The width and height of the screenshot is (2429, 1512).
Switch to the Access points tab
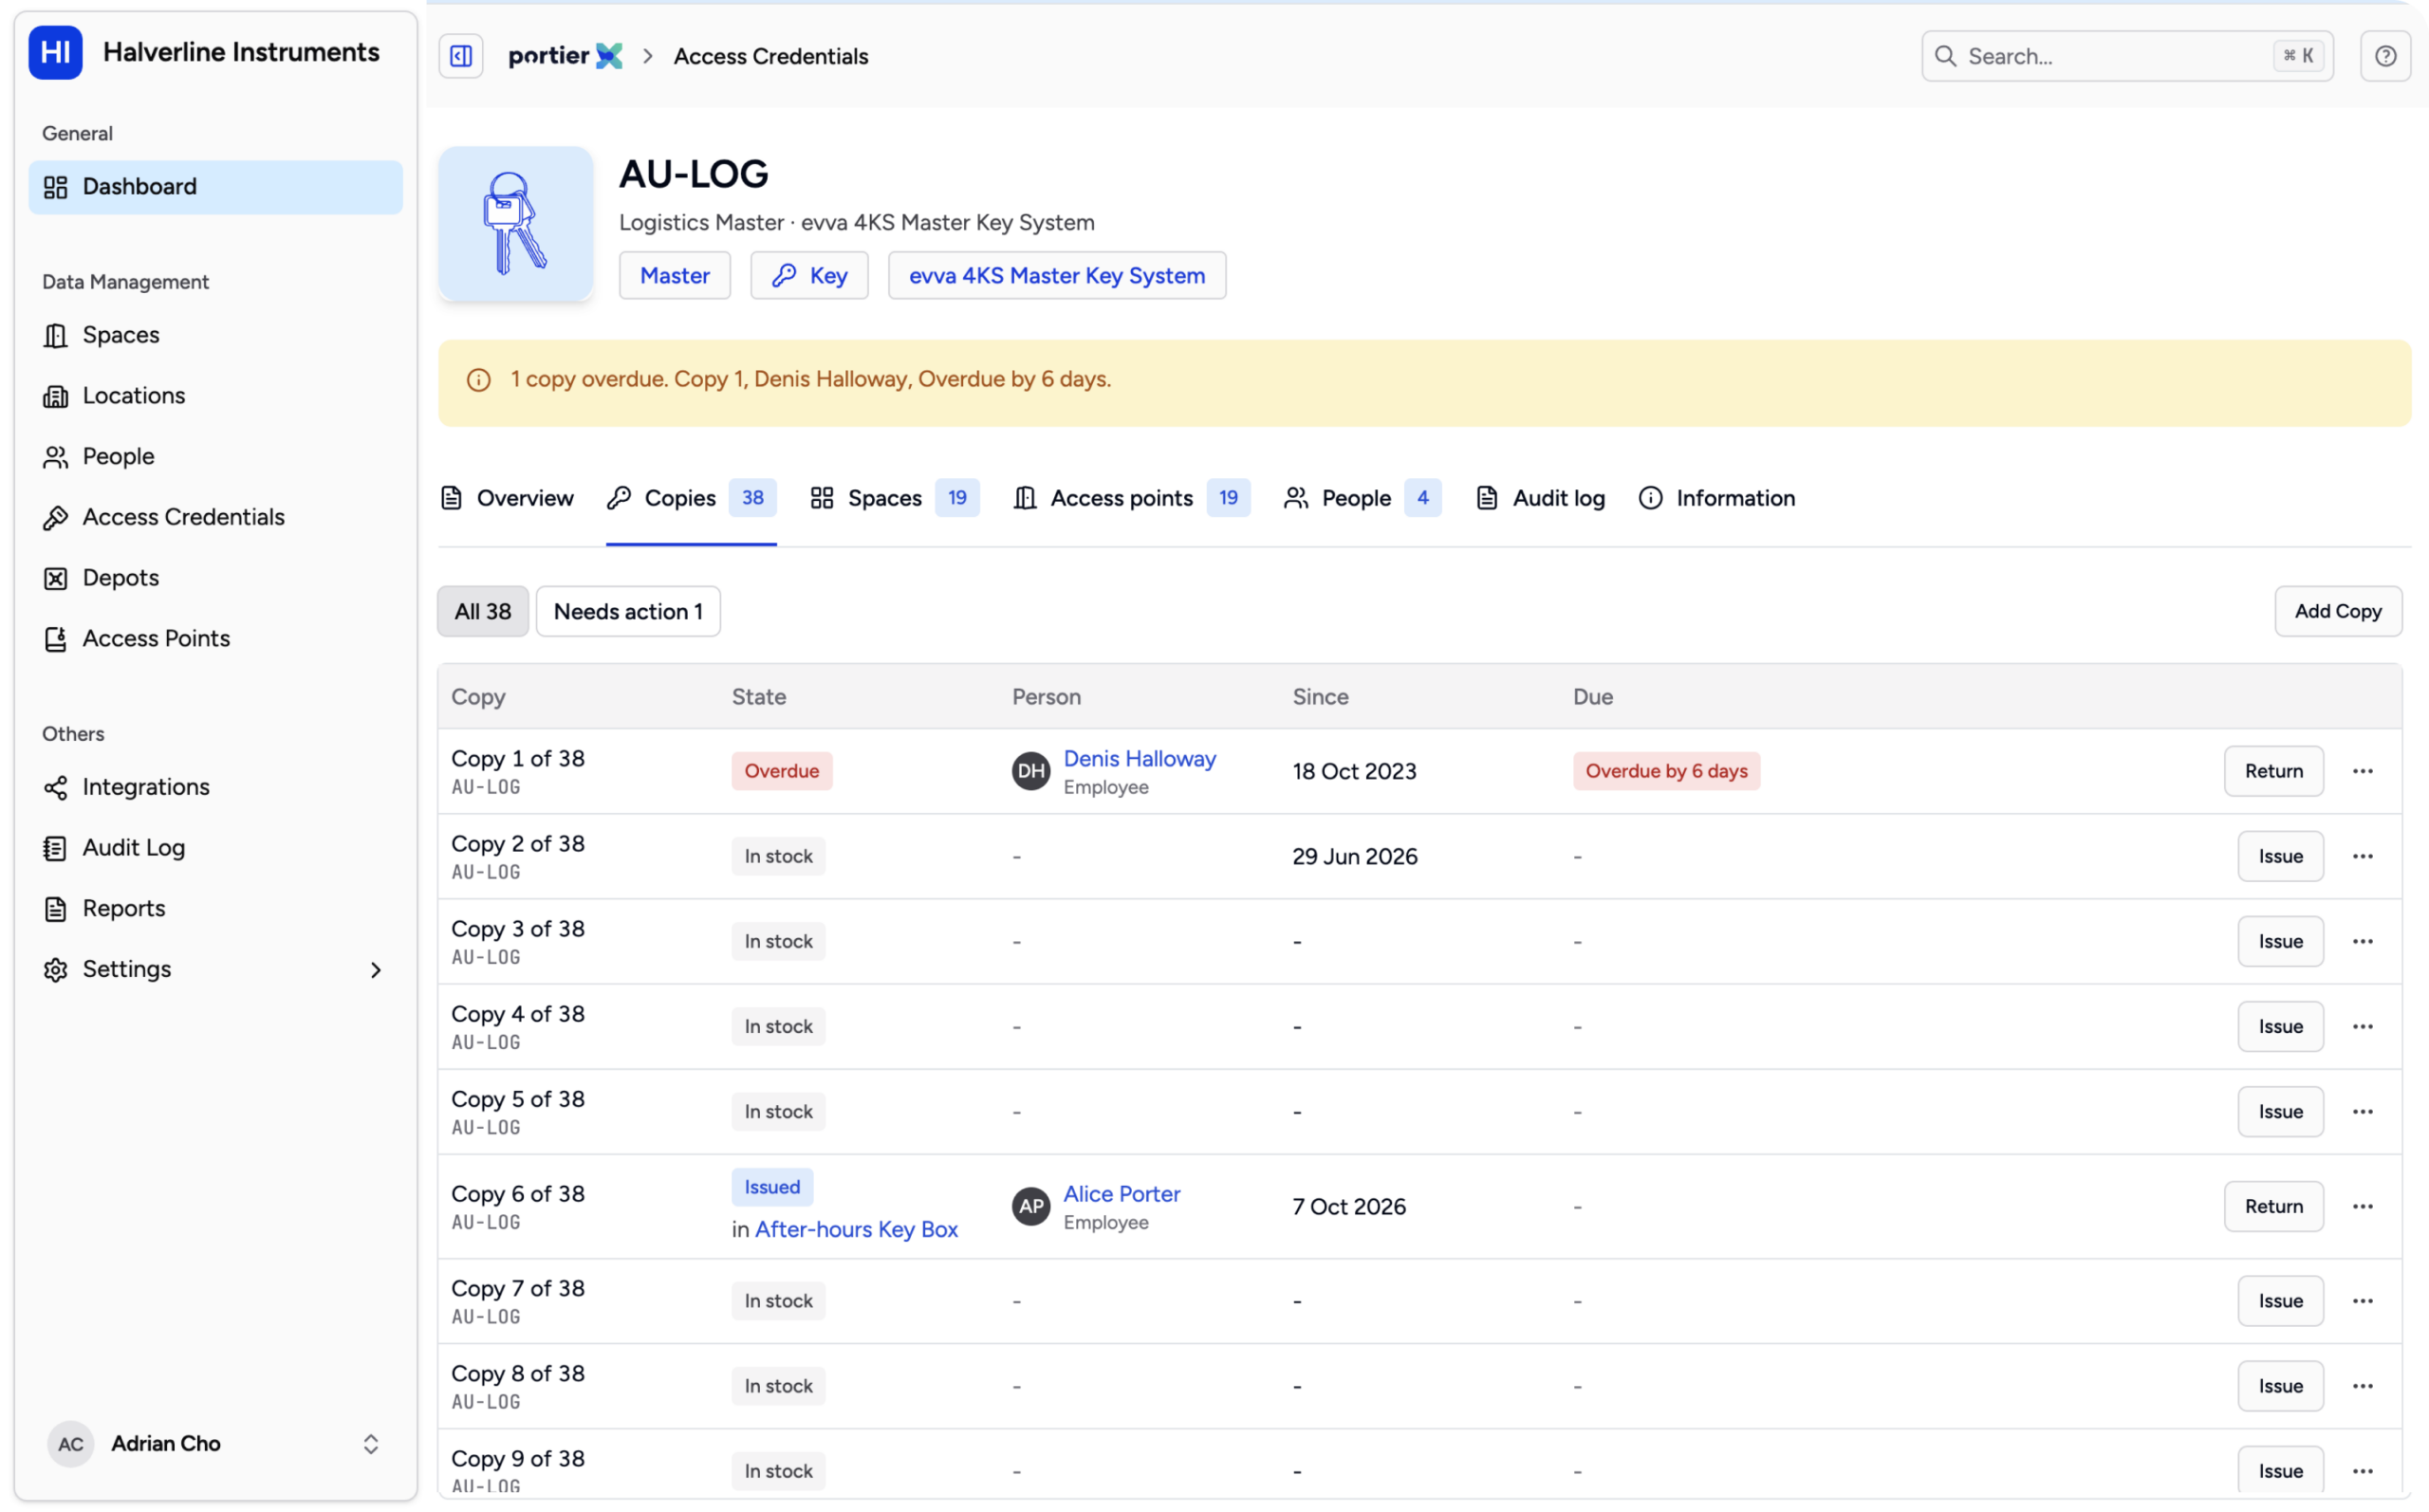[x=1131, y=498]
